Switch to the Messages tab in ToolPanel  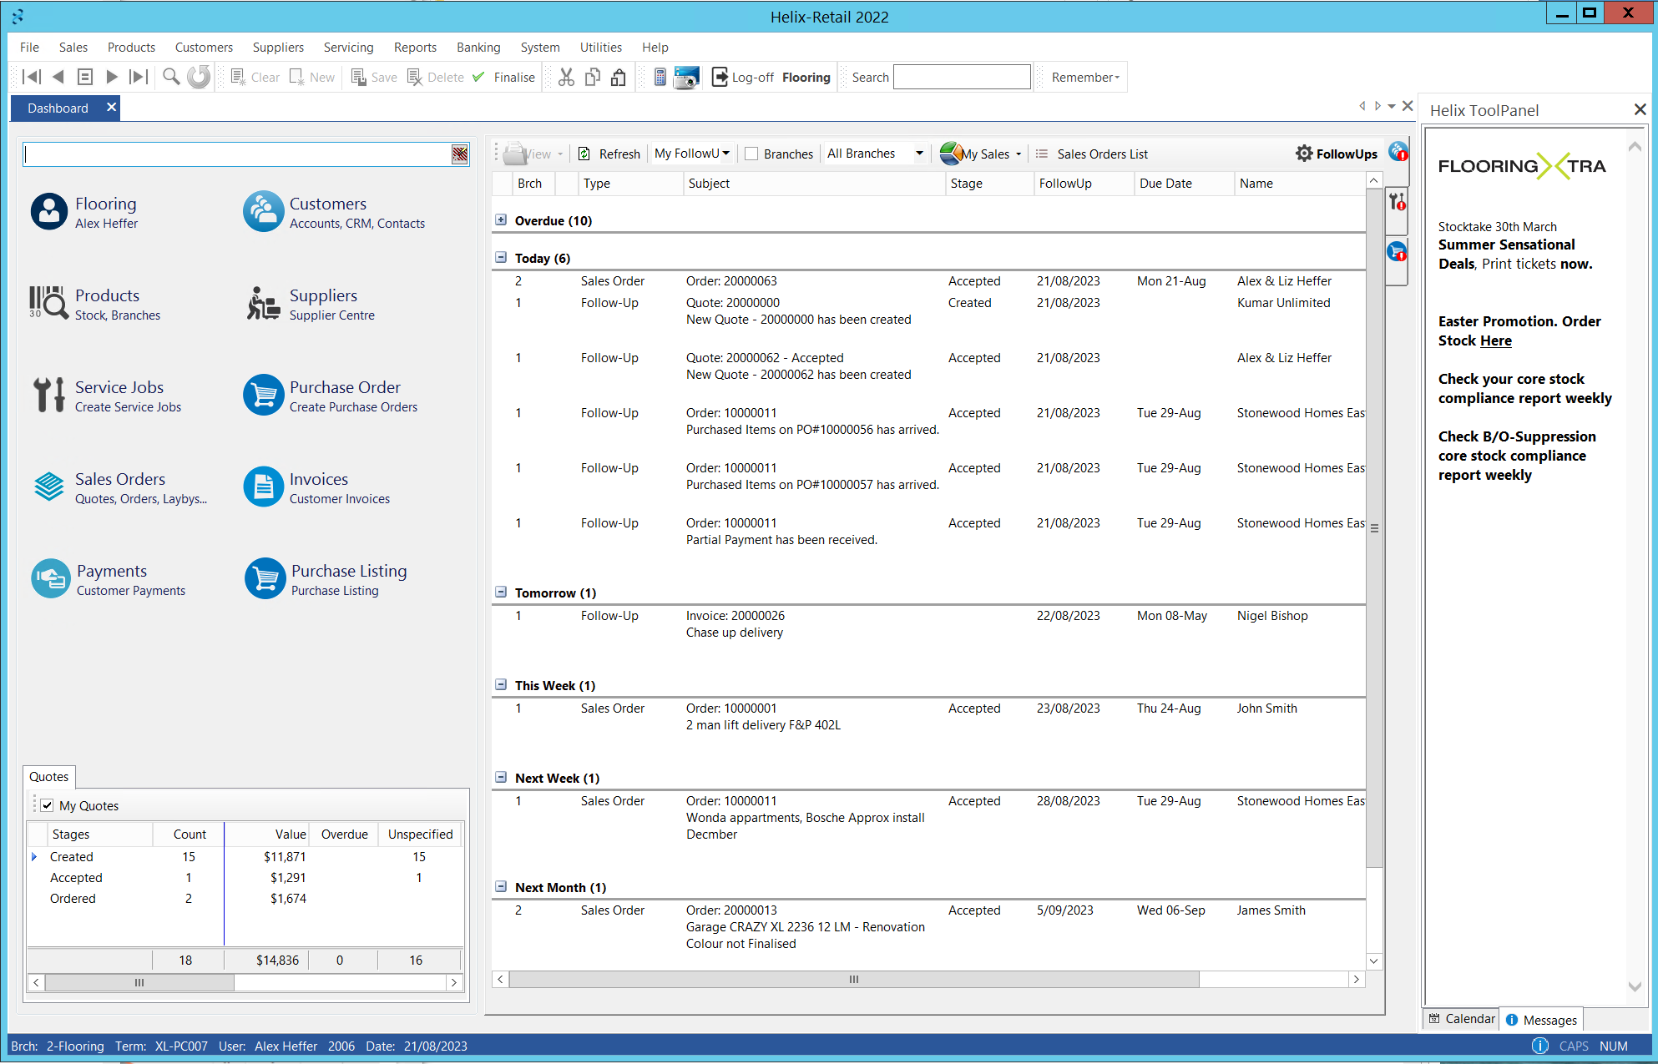click(1541, 1019)
